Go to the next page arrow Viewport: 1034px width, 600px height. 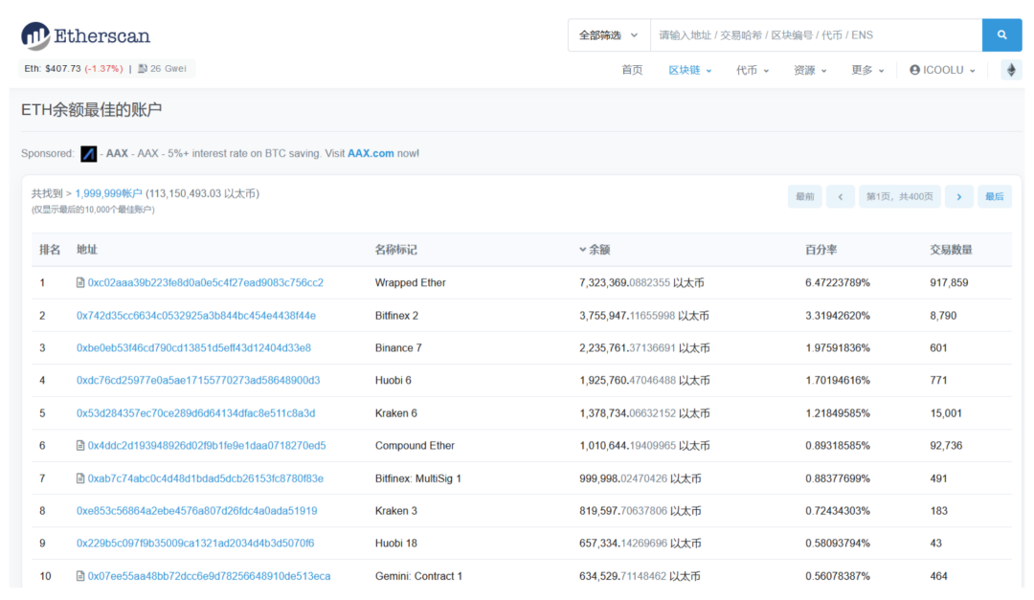tap(958, 196)
